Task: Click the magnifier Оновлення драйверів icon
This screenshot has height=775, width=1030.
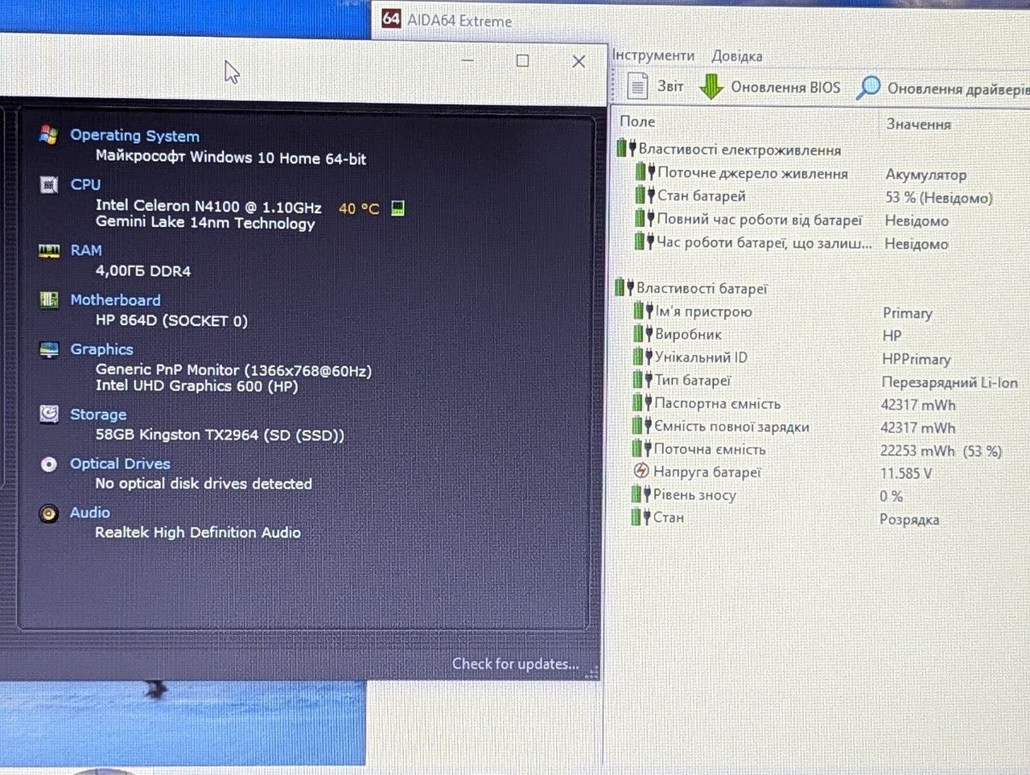Action: coord(867,87)
